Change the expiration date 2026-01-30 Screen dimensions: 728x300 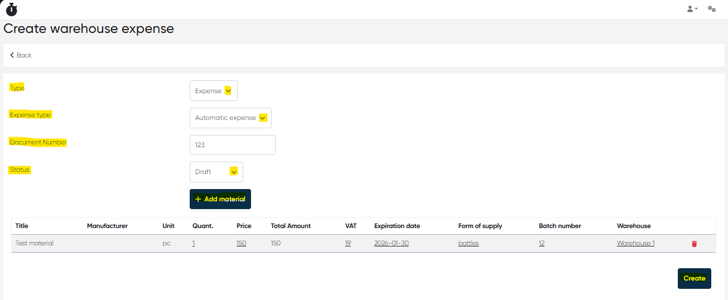click(391, 243)
